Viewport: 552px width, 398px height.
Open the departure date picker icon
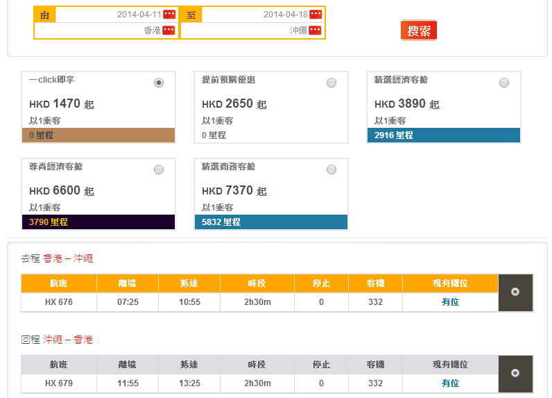pos(169,15)
